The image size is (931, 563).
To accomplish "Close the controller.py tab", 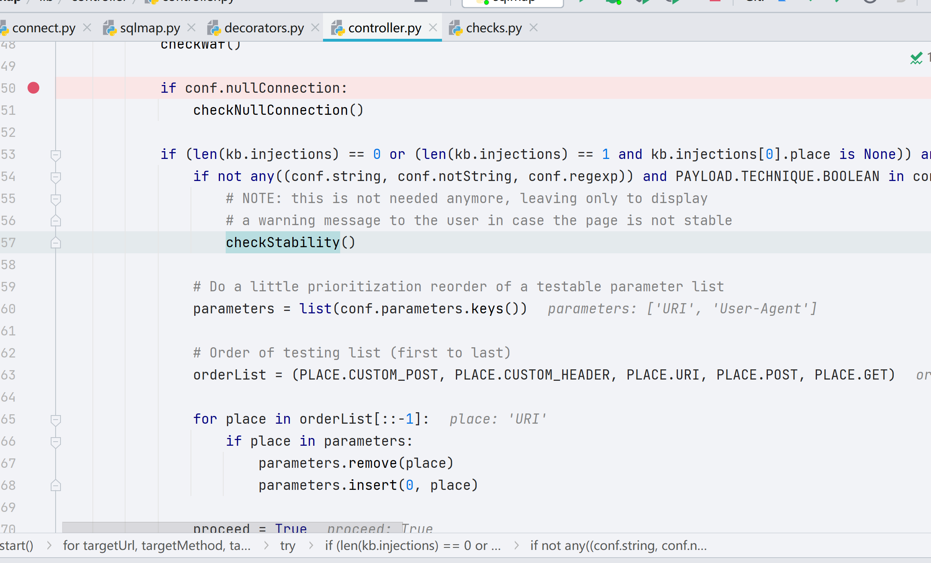I will click(x=433, y=28).
